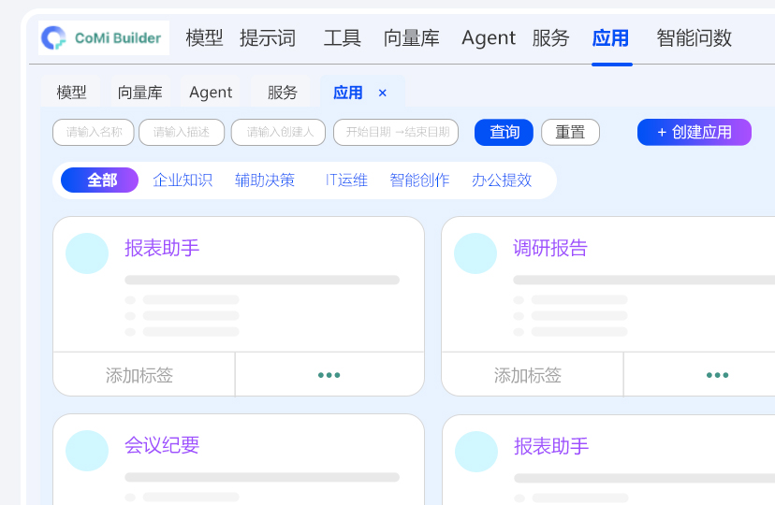Click the CoMi Builder logo
Viewport: 775px width, 505px height.
(x=104, y=38)
